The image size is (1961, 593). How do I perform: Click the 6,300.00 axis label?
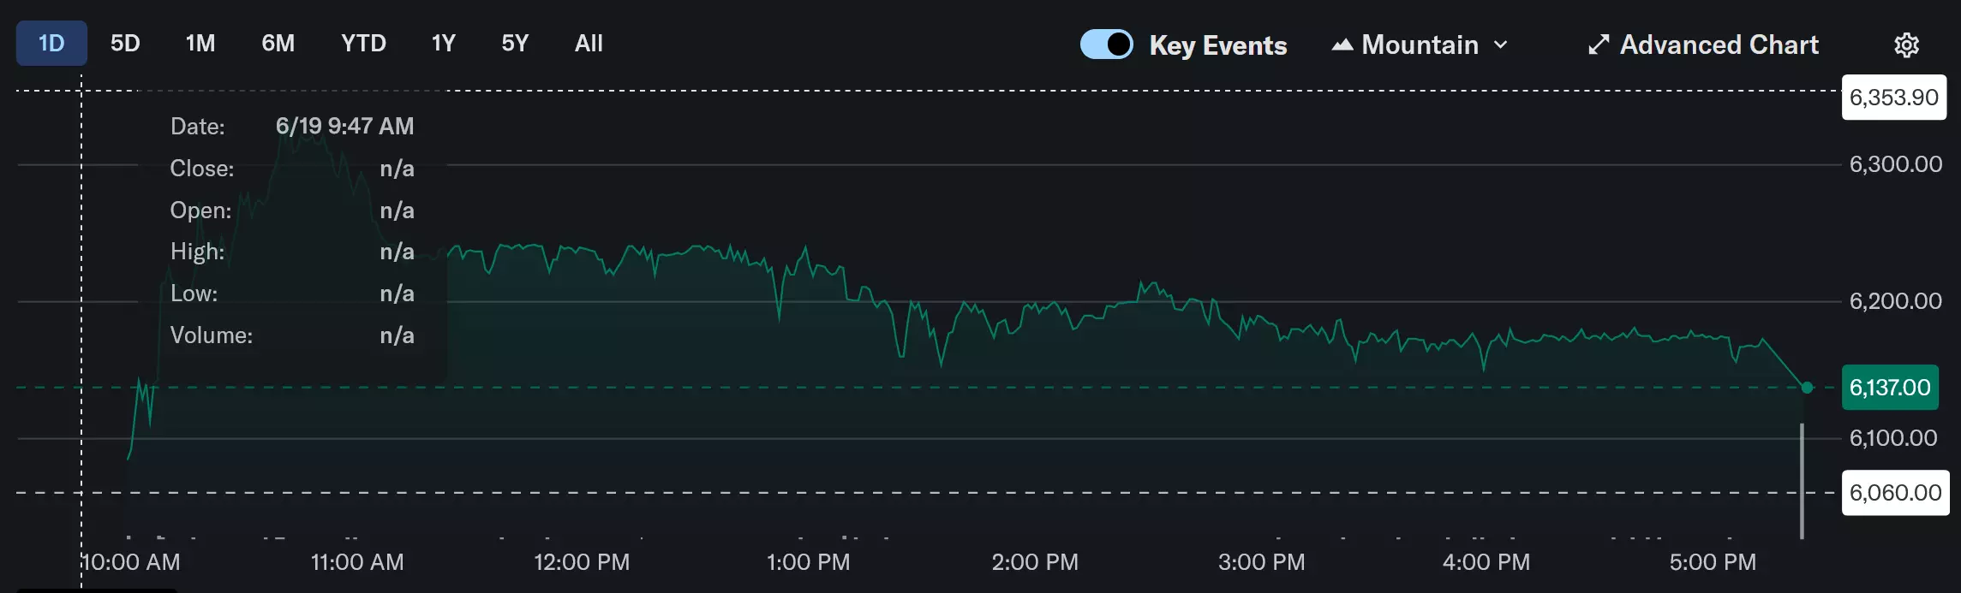[1896, 164]
